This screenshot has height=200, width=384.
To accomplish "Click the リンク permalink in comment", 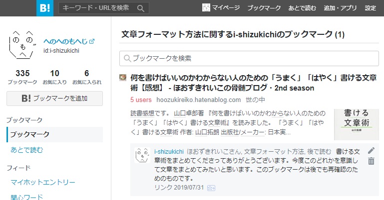I will 163,188.
